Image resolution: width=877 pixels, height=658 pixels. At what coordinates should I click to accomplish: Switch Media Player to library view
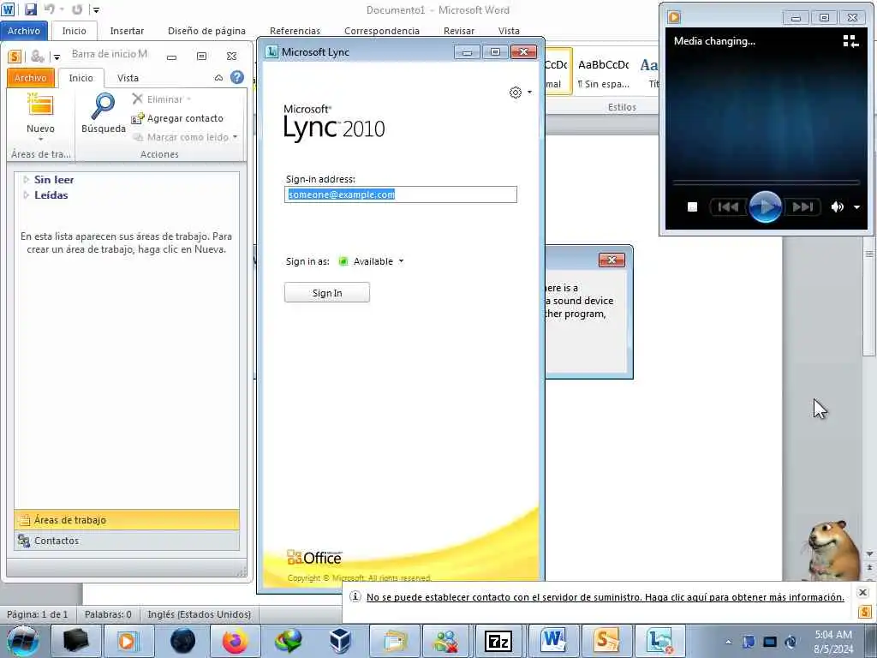pos(850,41)
